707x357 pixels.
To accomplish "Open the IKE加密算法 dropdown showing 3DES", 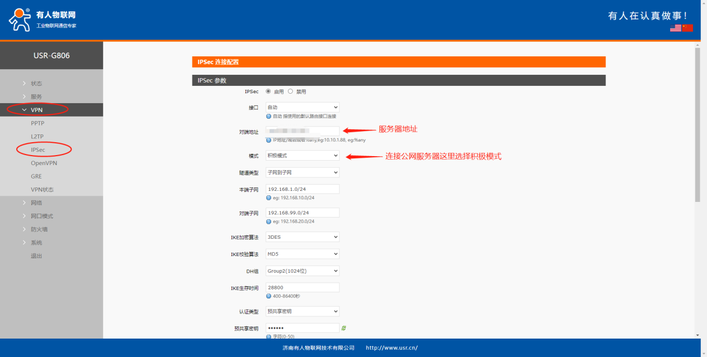I will (302, 237).
